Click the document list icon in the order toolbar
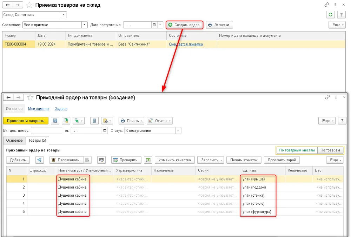The width and height of the screenshot is (351, 237). point(94,121)
